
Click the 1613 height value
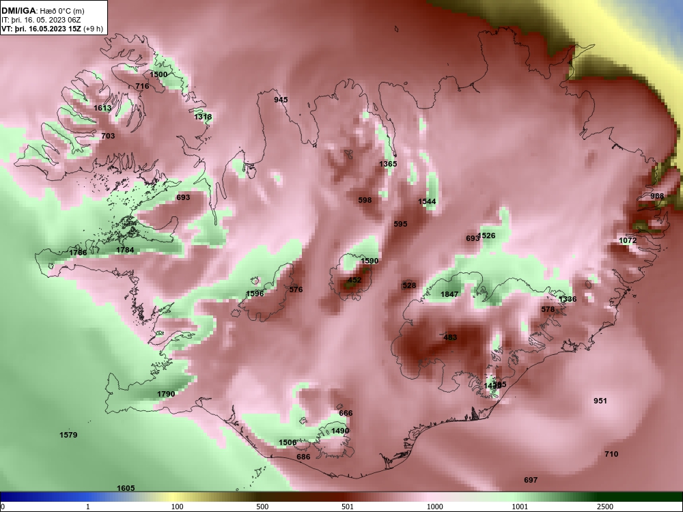pyautogui.click(x=103, y=108)
